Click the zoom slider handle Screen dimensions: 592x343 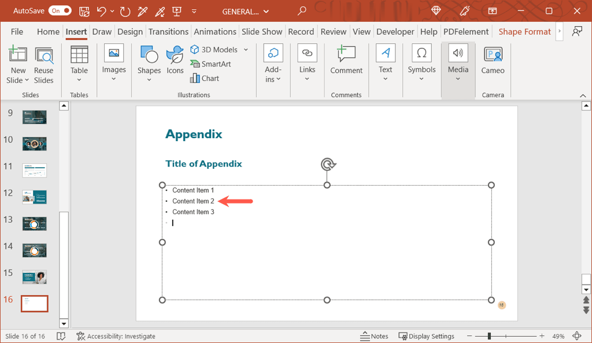(489, 336)
